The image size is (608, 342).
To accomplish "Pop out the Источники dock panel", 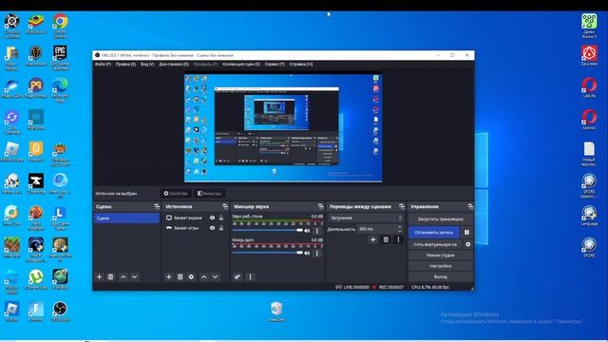I will [225, 207].
